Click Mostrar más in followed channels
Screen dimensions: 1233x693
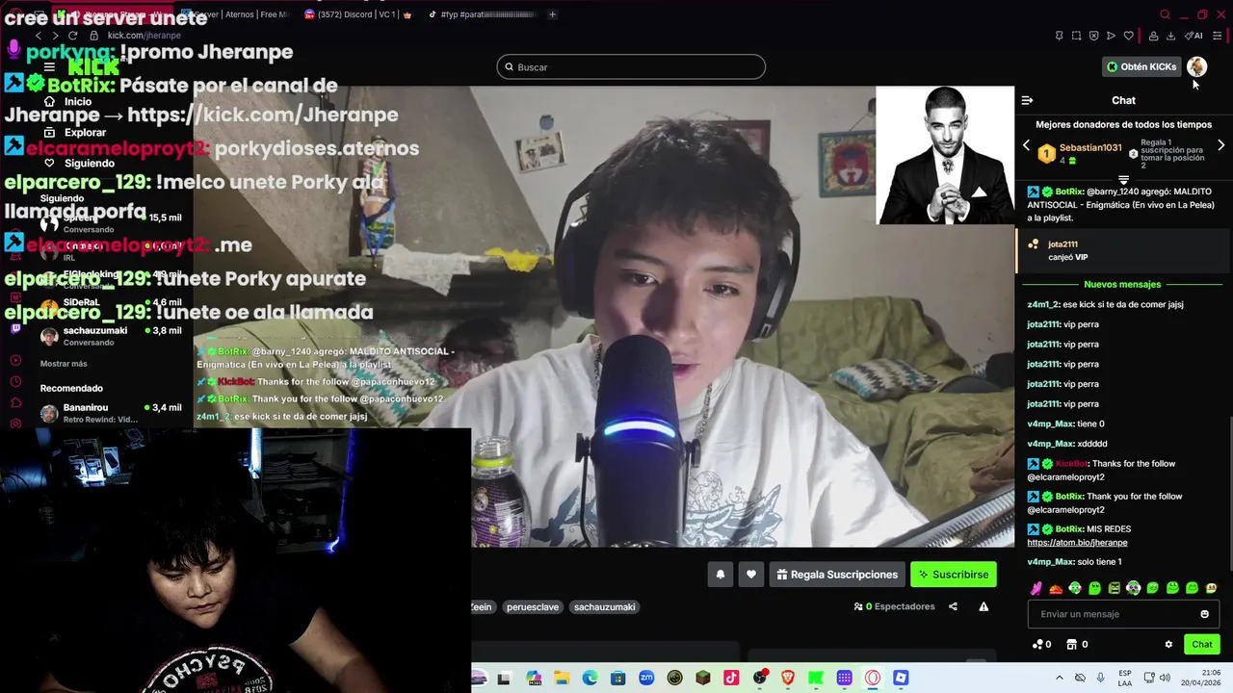click(x=64, y=364)
